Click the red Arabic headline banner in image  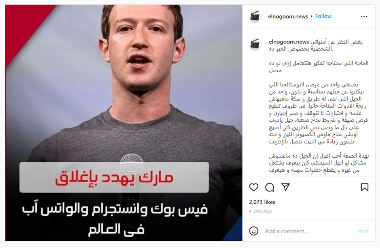[x=114, y=177]
